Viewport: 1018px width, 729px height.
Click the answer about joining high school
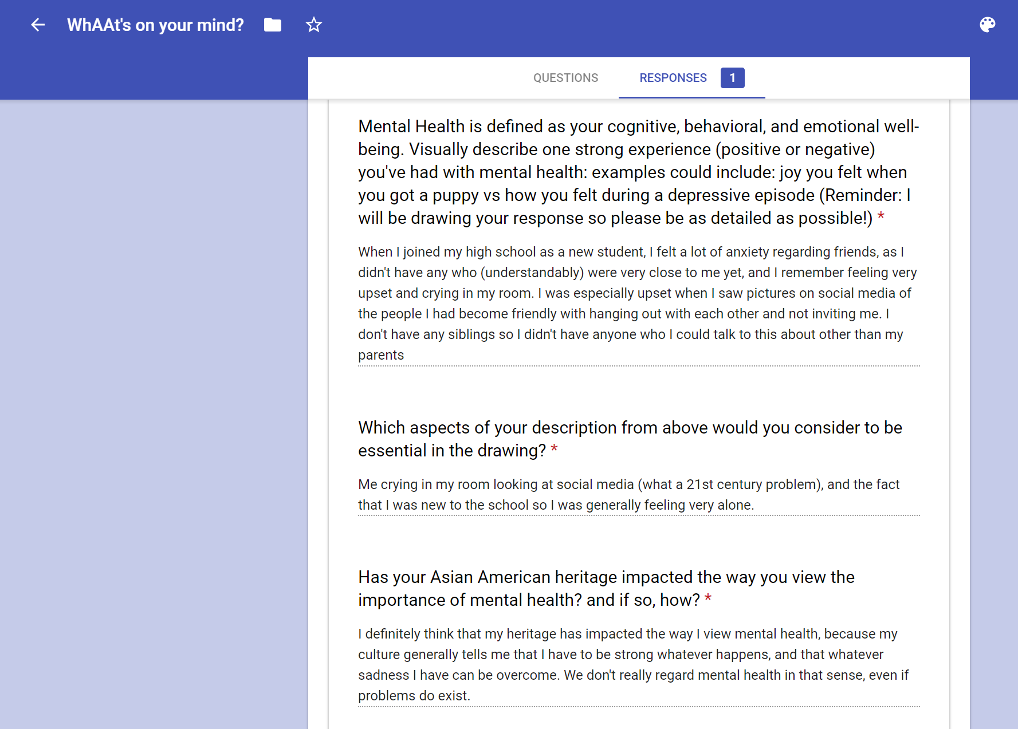pos(630,293)
